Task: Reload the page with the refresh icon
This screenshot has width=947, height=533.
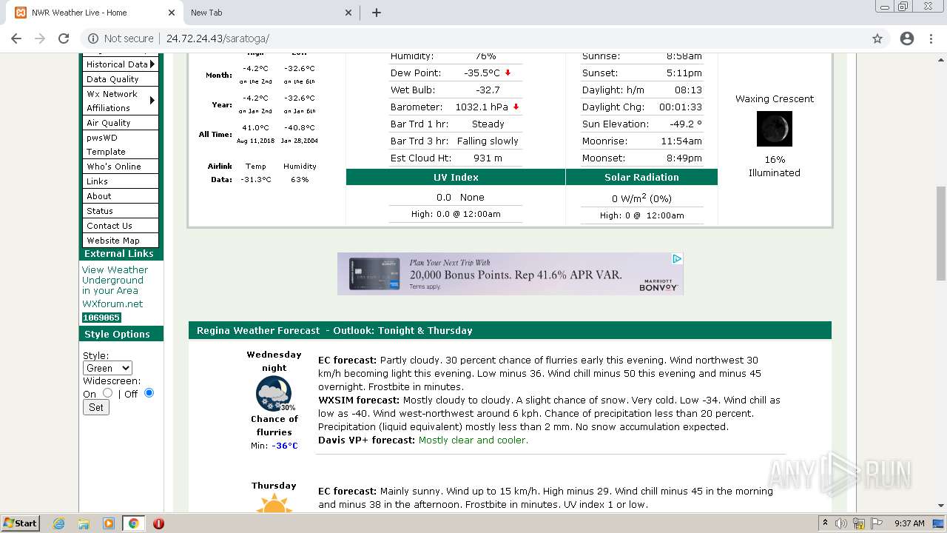Action: click(64, 38)
